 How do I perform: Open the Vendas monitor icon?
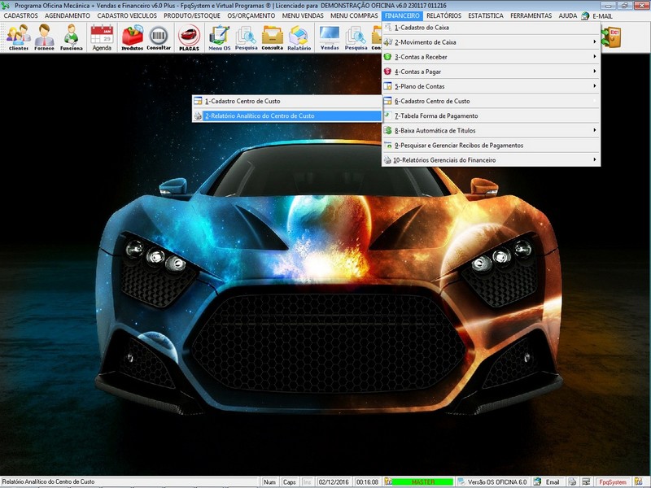point(330,37)
